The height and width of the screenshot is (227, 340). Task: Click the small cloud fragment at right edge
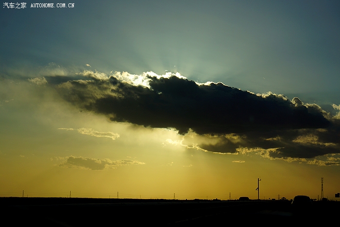tap(336, 107)
